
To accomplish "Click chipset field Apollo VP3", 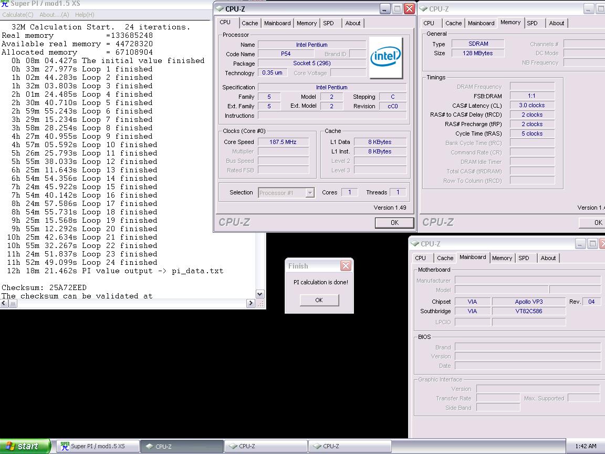I will coord(529,302).
